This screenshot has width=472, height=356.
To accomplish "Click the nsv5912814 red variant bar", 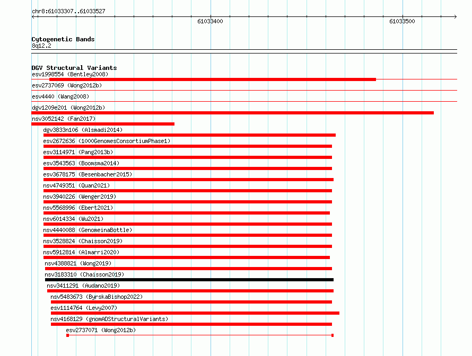I will click(187, 257).
